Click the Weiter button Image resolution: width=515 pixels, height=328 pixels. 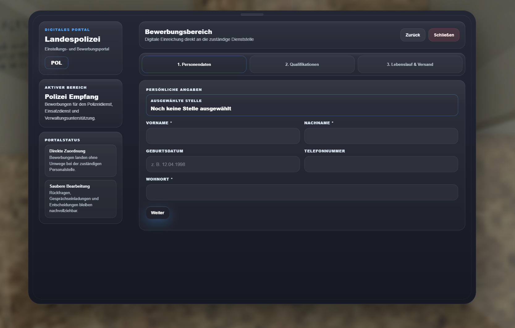point(158,213)
